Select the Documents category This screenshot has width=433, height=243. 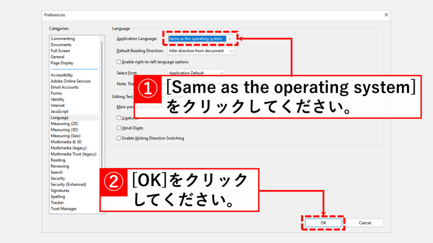[x=61, y=45]
